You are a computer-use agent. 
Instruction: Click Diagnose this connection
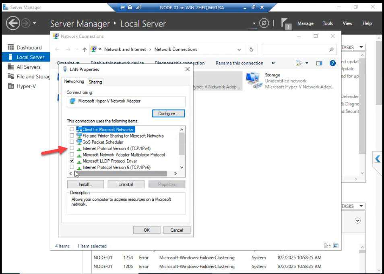pyautogui.click(x=180, y=63)
